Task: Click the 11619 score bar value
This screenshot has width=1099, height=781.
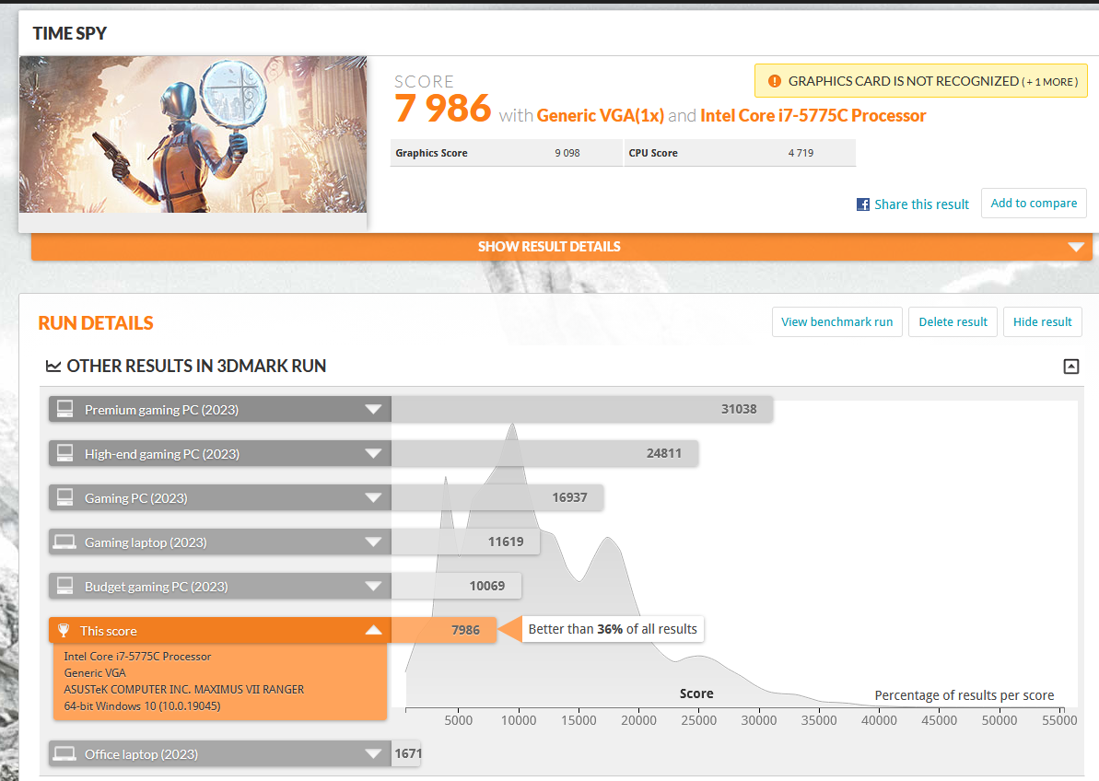Action: 506,542
